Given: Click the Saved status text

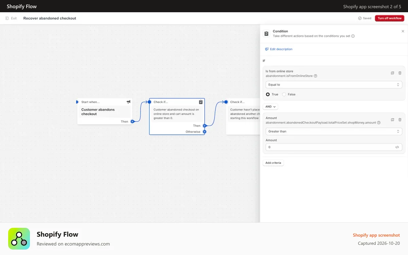Looking at the screenshot, I should (367, 18).
